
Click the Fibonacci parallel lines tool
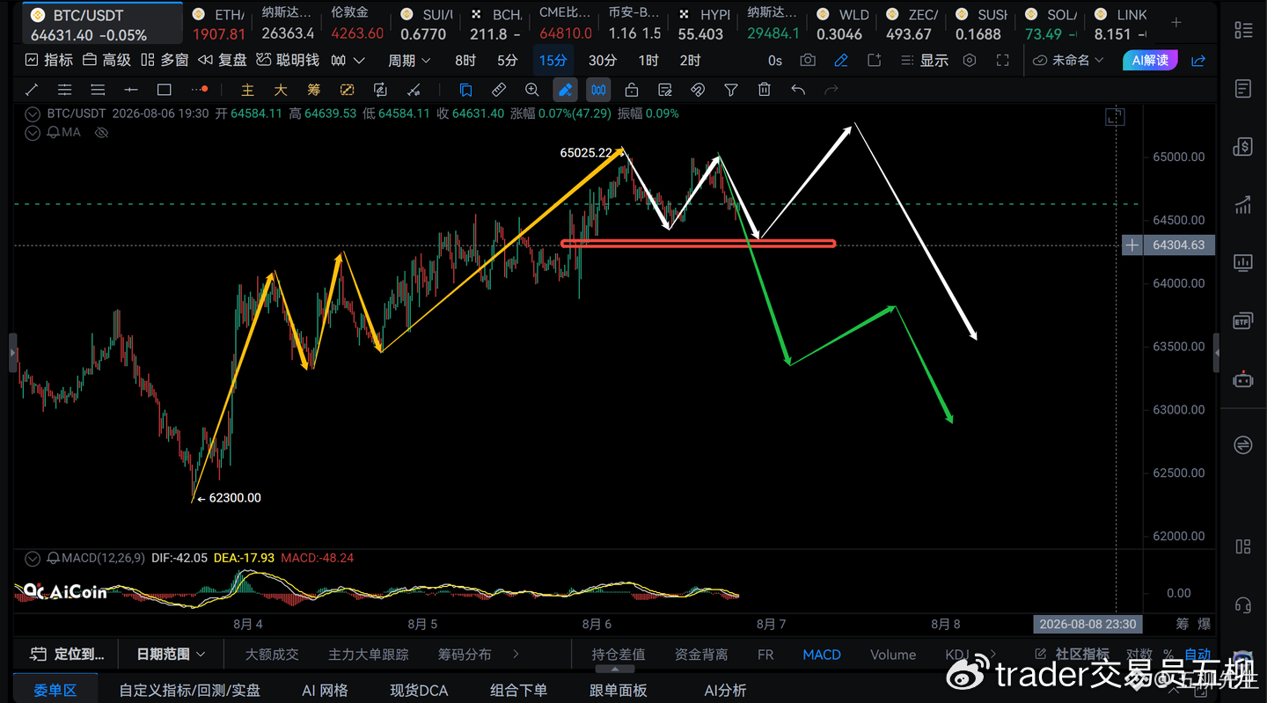coord(98,90)
